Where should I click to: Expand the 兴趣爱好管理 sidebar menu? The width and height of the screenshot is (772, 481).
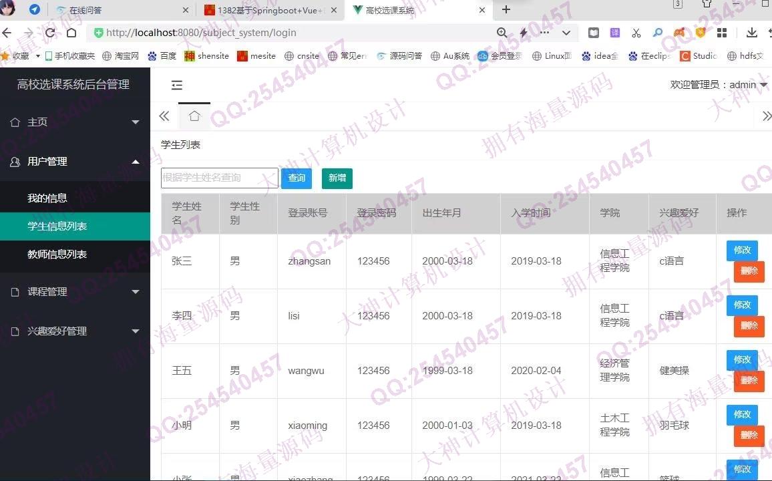[x=75, y=331]
